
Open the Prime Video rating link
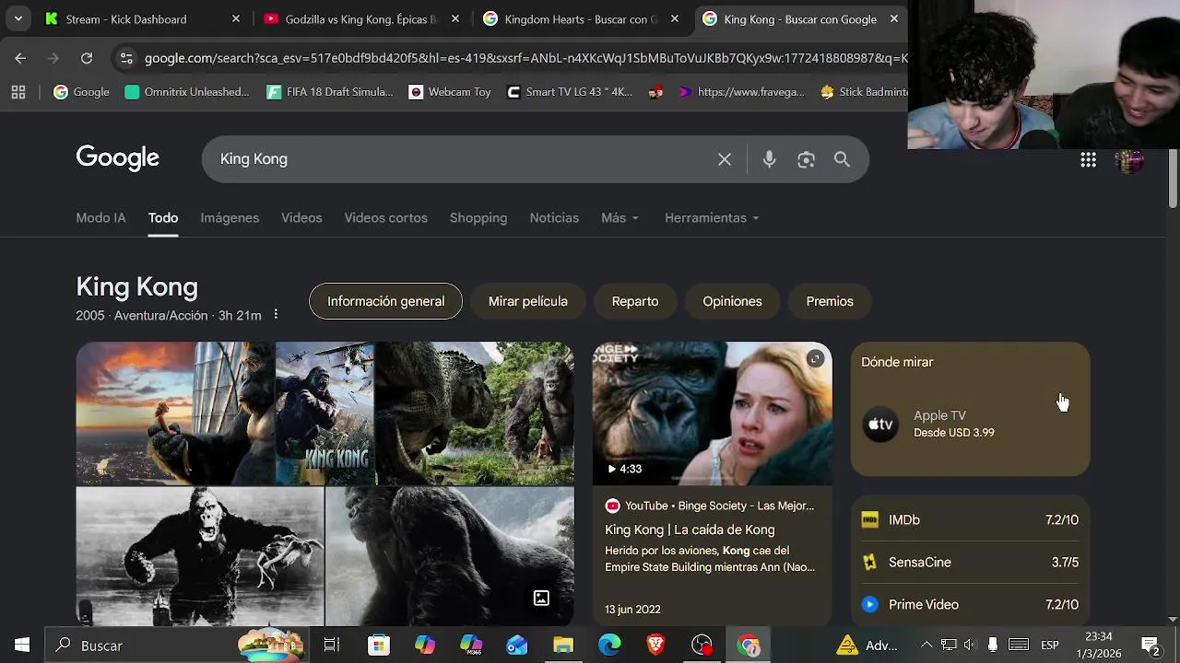coord(970,605)
